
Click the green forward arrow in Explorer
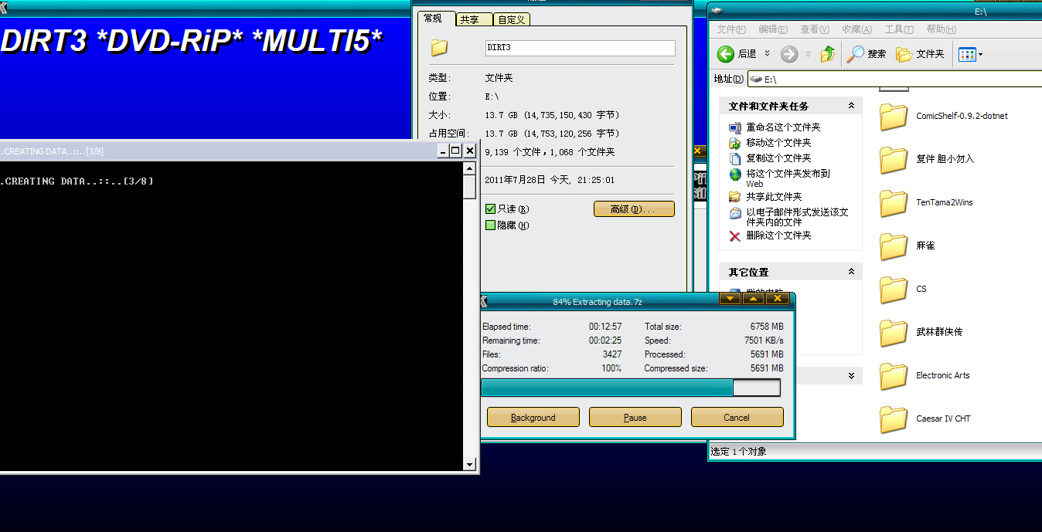click(x=788, y=54)
